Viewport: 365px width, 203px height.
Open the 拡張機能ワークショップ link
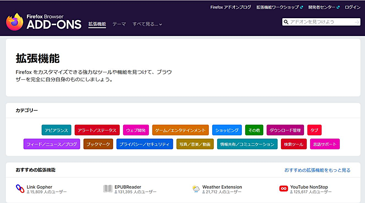coord(278,7)
